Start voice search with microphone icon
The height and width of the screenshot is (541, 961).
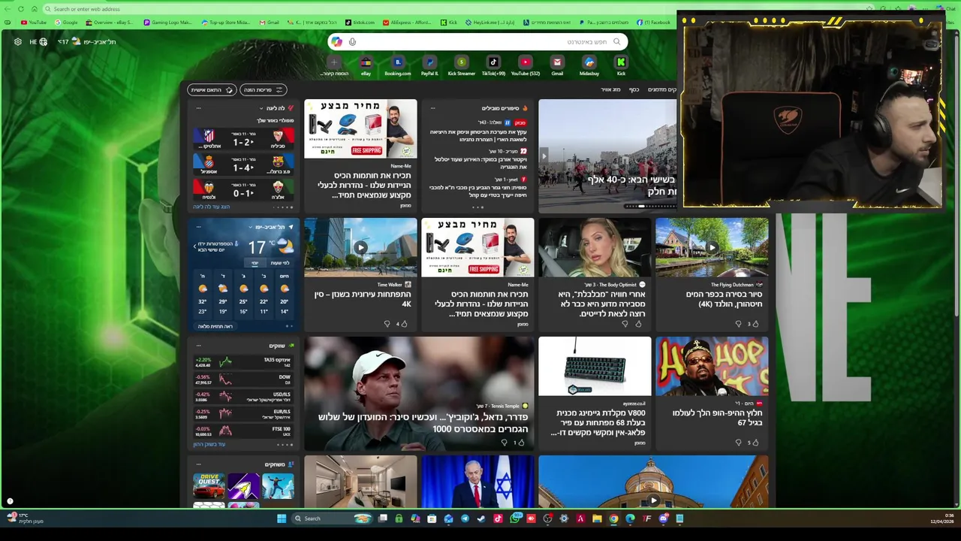pyautogui.click(x=352, y=42)
